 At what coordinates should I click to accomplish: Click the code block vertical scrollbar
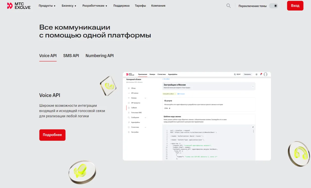coord(254,131)
